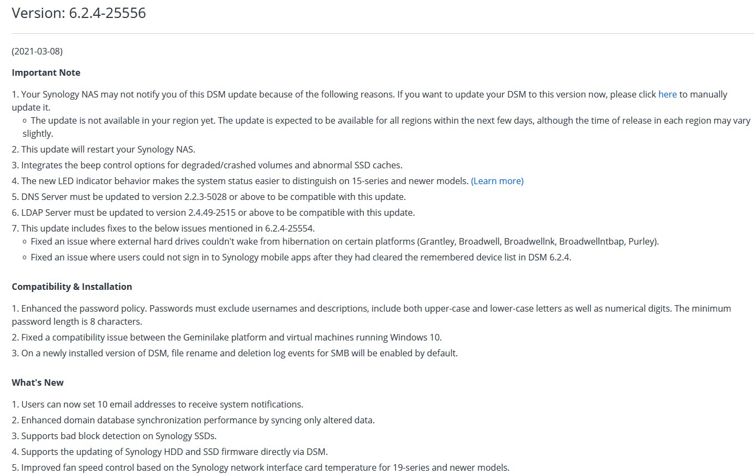The width and height of the screenshot is (755, 474).
Task: Click the LDAP Server version requirement line
Action: (217, 212)
